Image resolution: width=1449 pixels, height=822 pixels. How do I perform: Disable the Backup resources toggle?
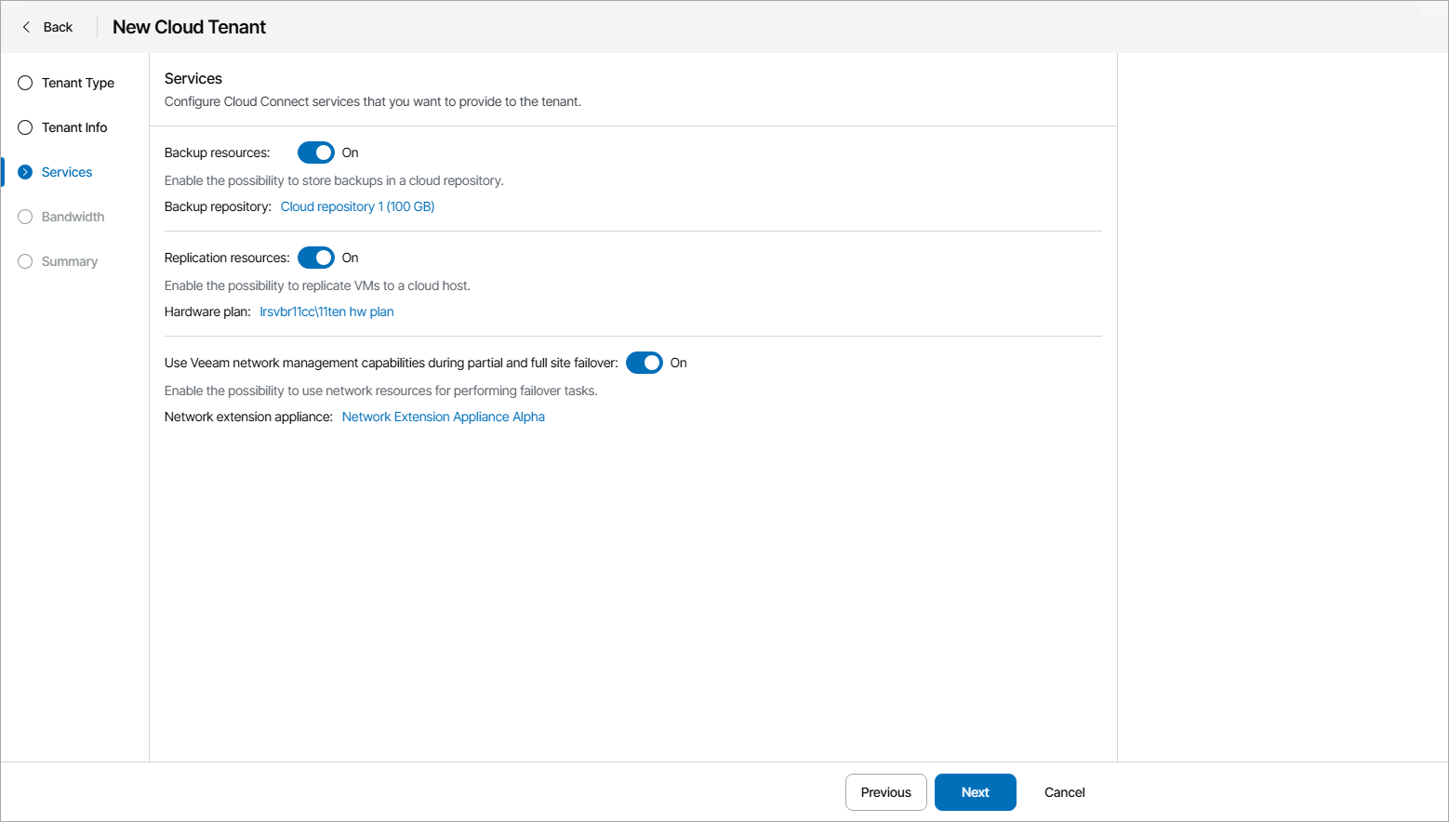pos(316,152)
